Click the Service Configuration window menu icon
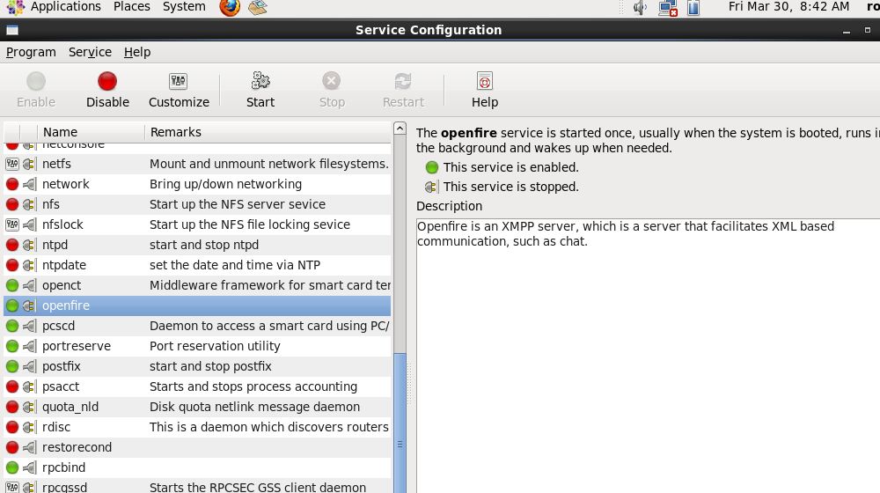This screenshot has width=880, height=493. click(11, 30)
